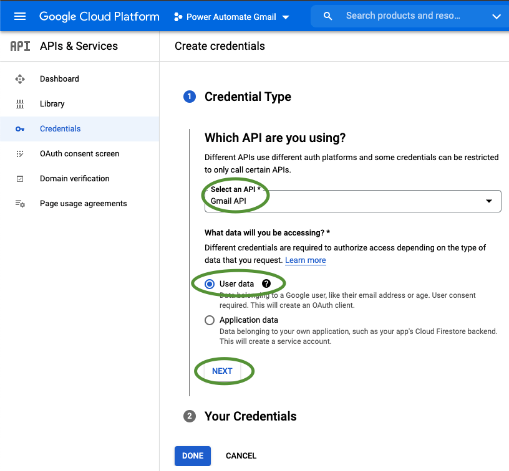Image resolution: width=509 pixels, height=471 pixels.
Task: Click the Domain verification checkmark icon
Action: pyautogui.click(x=20, y=178)
